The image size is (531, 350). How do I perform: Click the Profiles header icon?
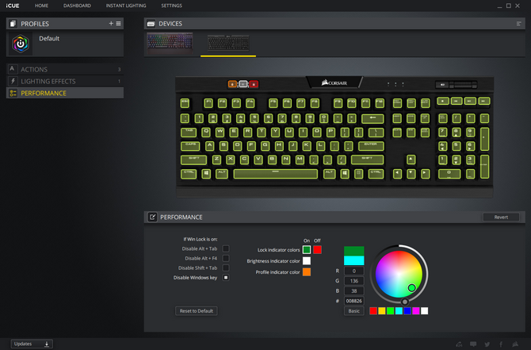tap(13, 23)
